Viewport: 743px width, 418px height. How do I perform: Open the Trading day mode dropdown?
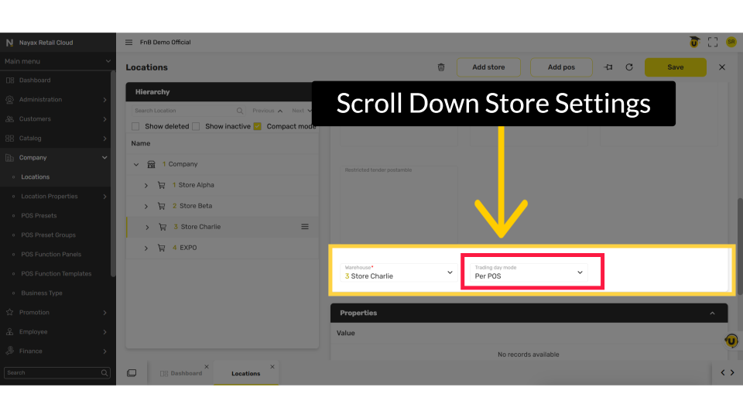click(529, 272)
